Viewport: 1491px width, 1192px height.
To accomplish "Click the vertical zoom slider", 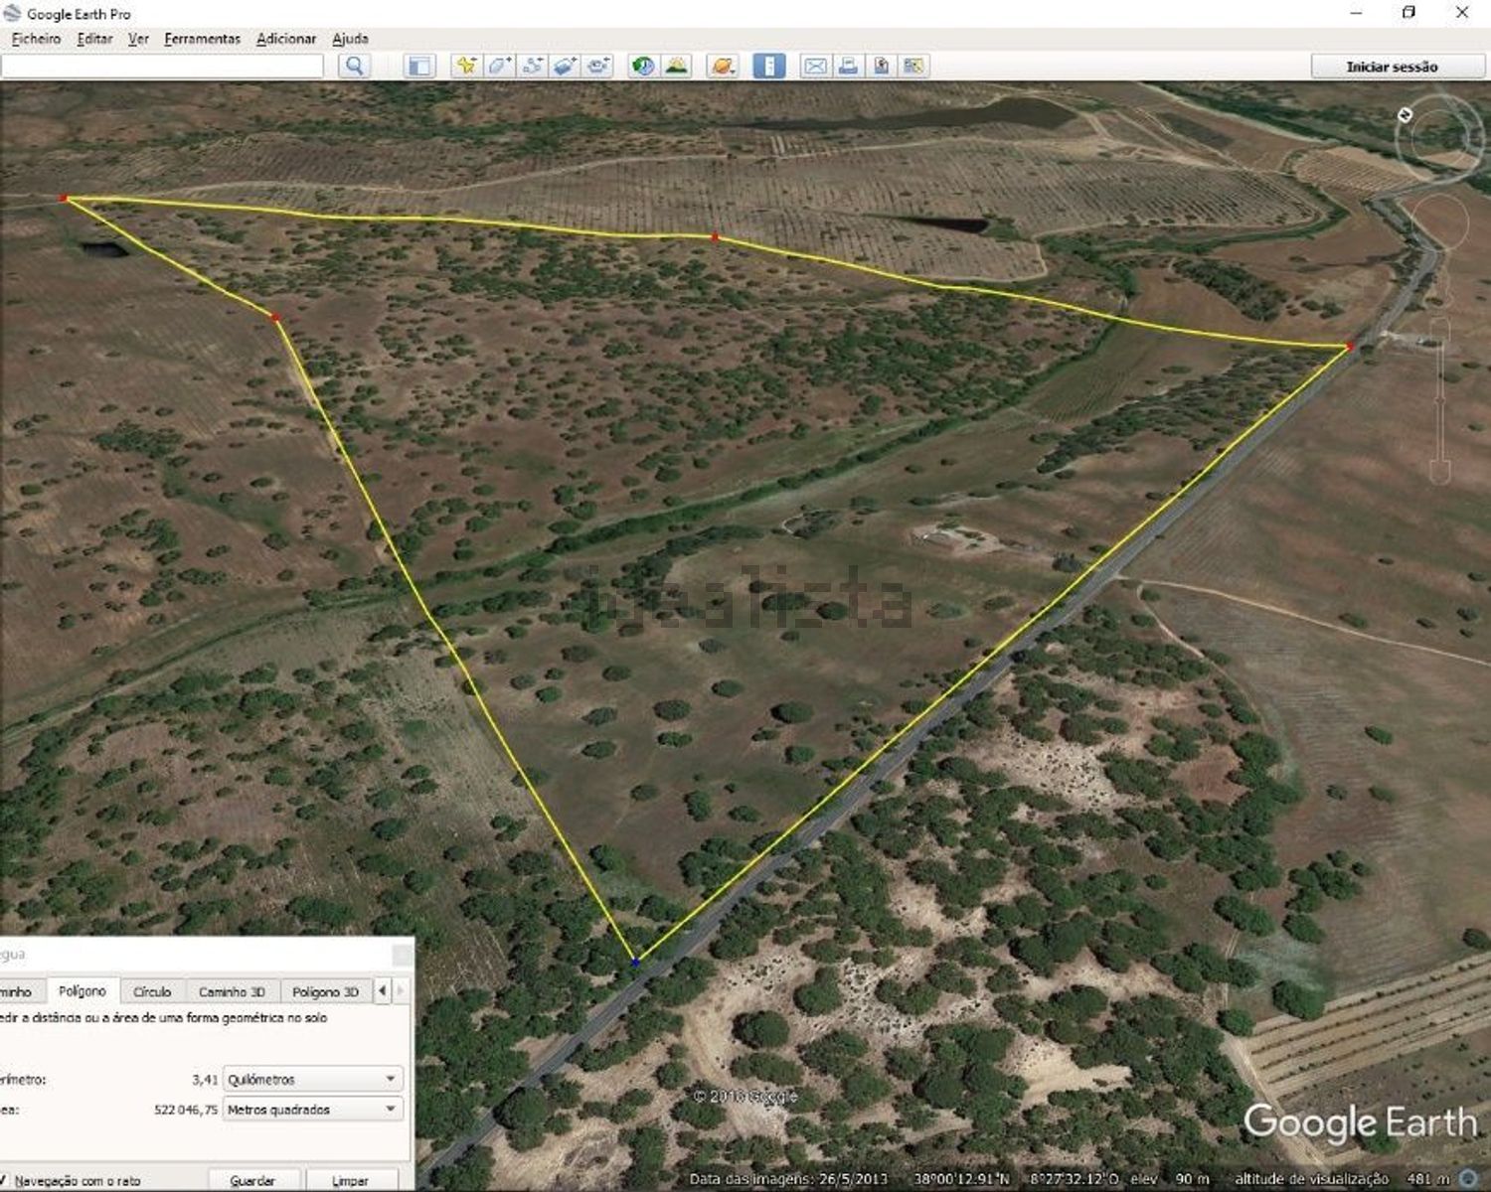I will click(1440, 397).
